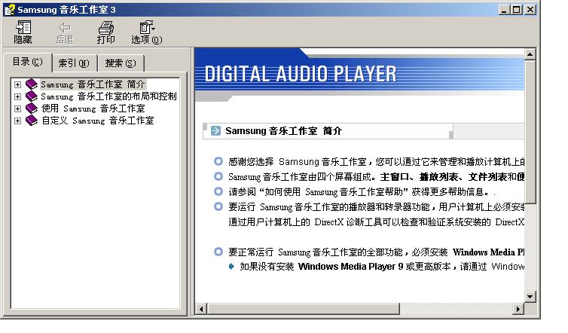Click the line mentioning 主窗口、播放列表
This screenshot has width=568, height=333.
[x=376, y=177]
